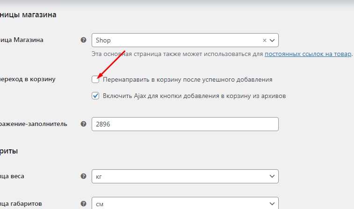
Task: Click help icon beside the кг weight unit
Action: [x=83, y=176]
